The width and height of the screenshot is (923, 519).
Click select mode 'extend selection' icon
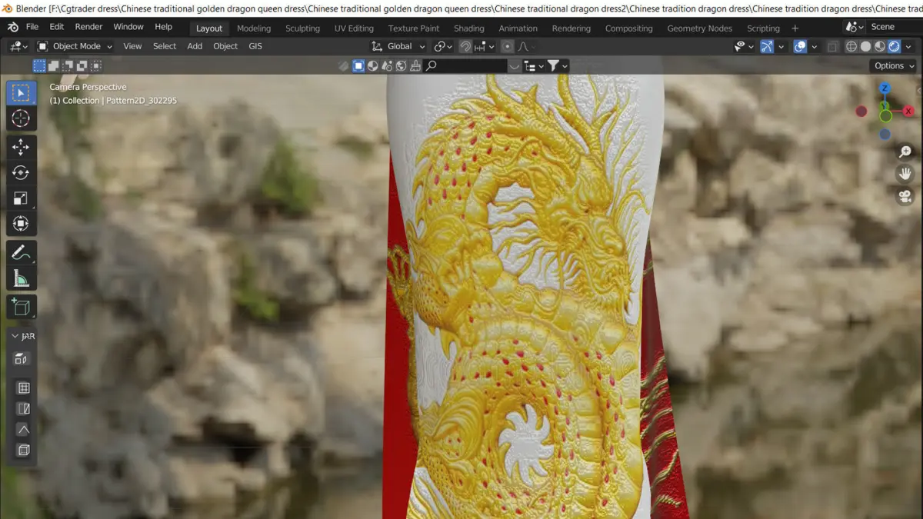click(53, 66)
